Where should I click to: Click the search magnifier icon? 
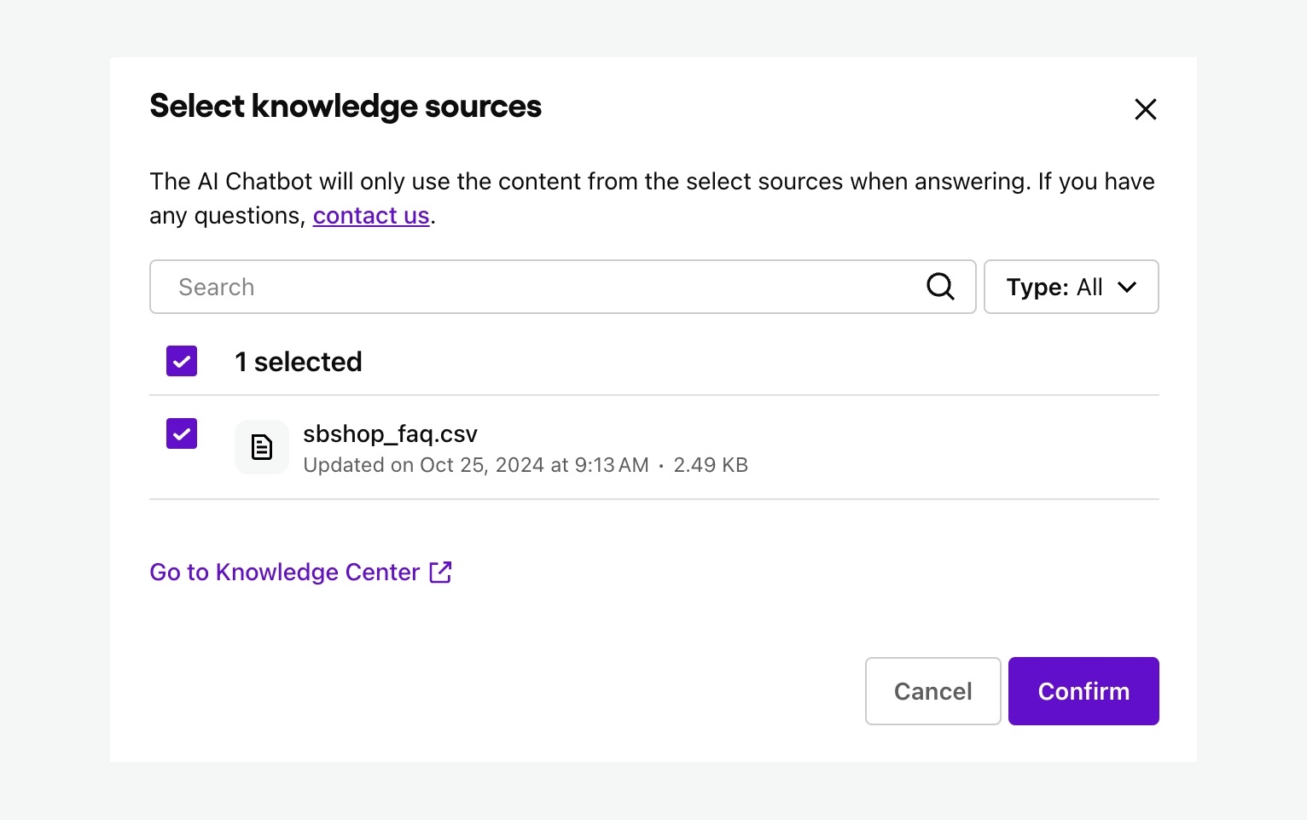pos(940,286)
